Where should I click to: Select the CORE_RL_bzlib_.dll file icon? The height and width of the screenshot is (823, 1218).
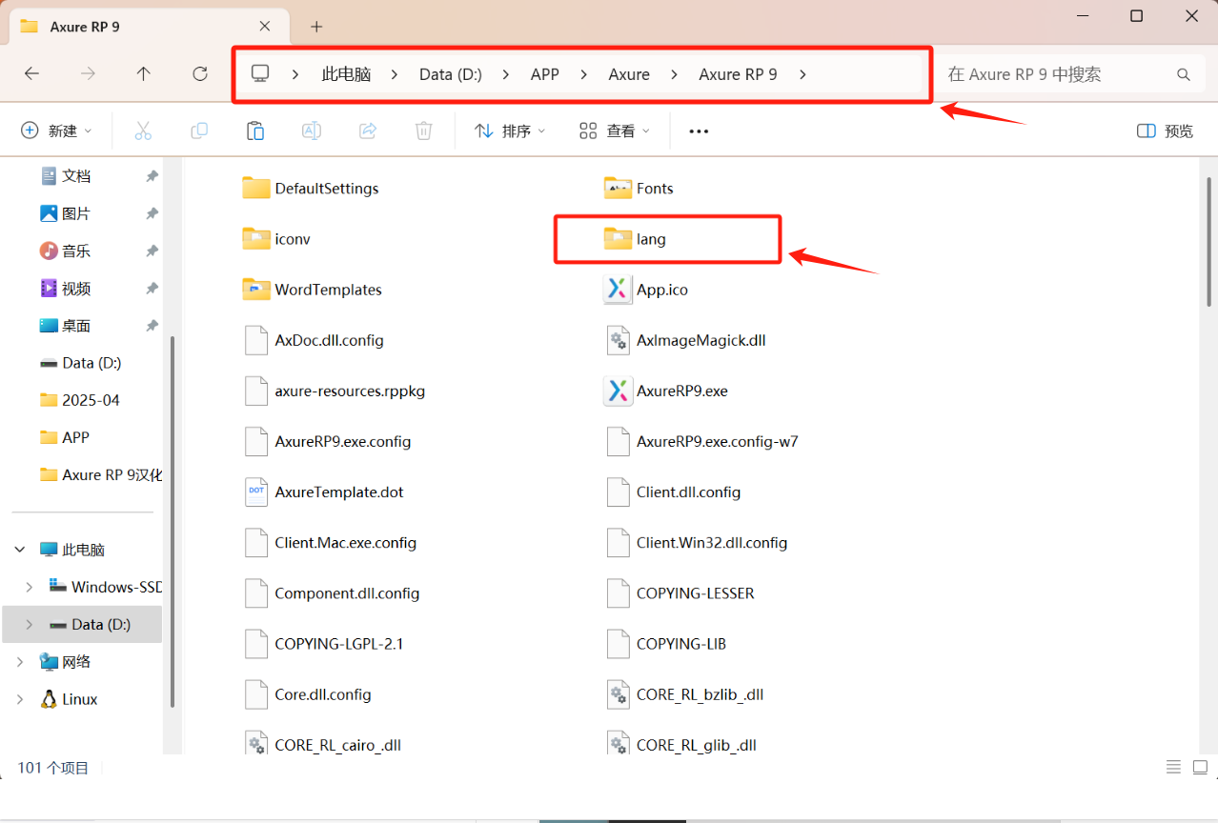(x=619, y=694)
